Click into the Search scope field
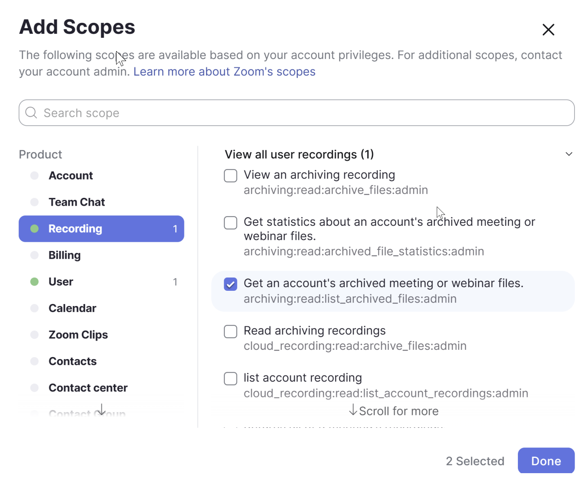Screen dimensions: 583x482 click(297, 113)
